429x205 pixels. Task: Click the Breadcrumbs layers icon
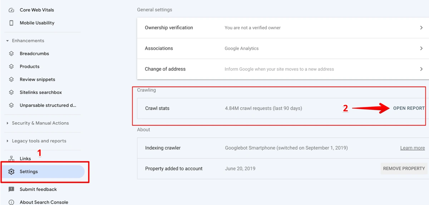point(11,53)
